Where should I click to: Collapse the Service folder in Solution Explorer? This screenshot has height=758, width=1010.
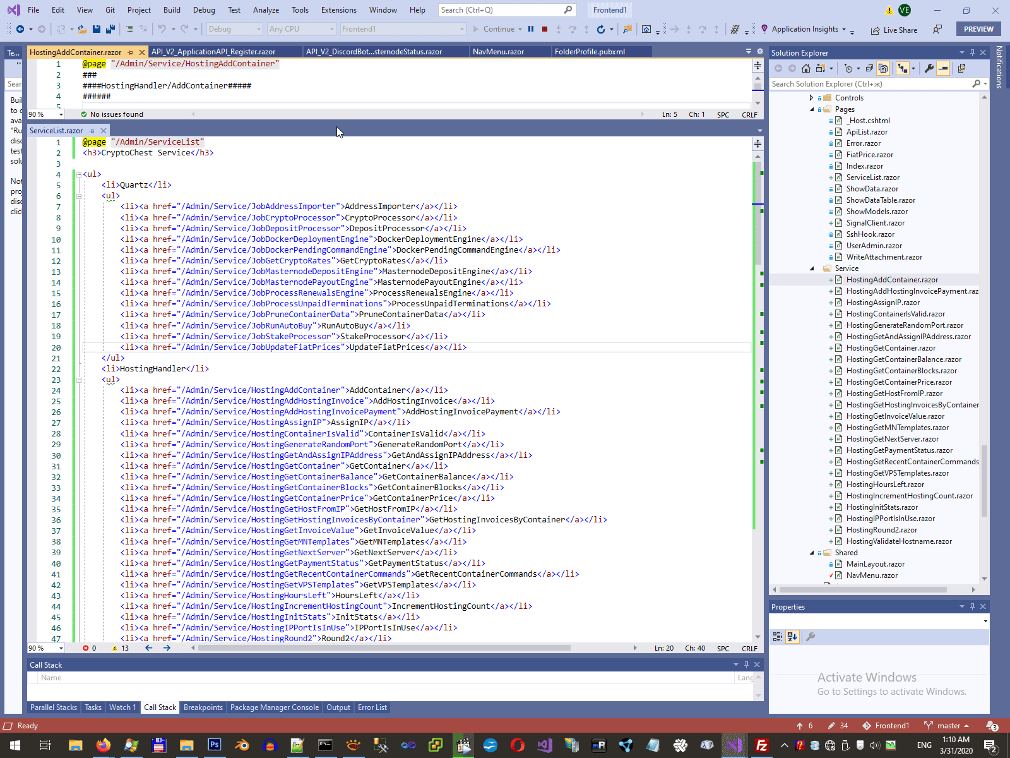point(812,268)
